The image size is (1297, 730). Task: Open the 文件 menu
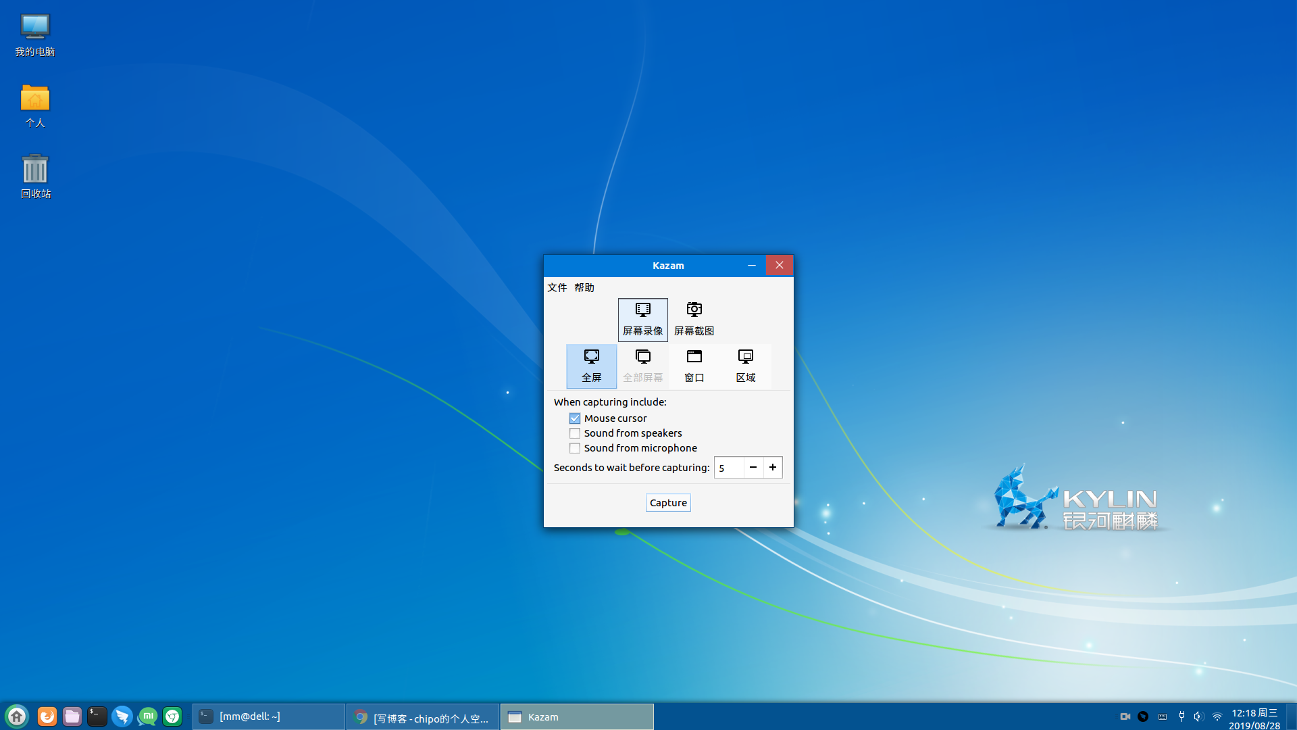pyautogui.click(x=557, y=287)
